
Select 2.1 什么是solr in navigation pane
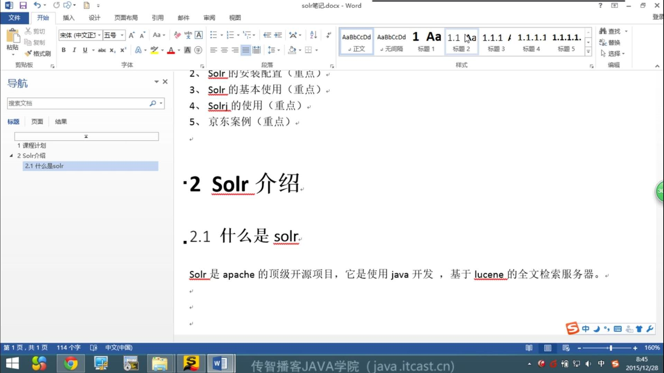point(91,166)
